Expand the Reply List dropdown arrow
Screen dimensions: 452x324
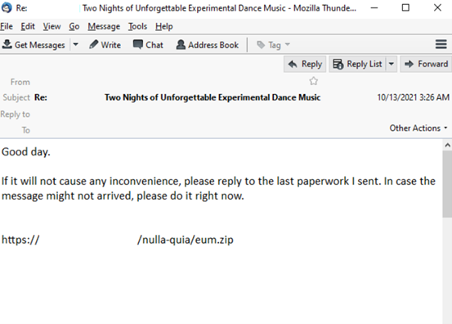[x=392, y=64]
